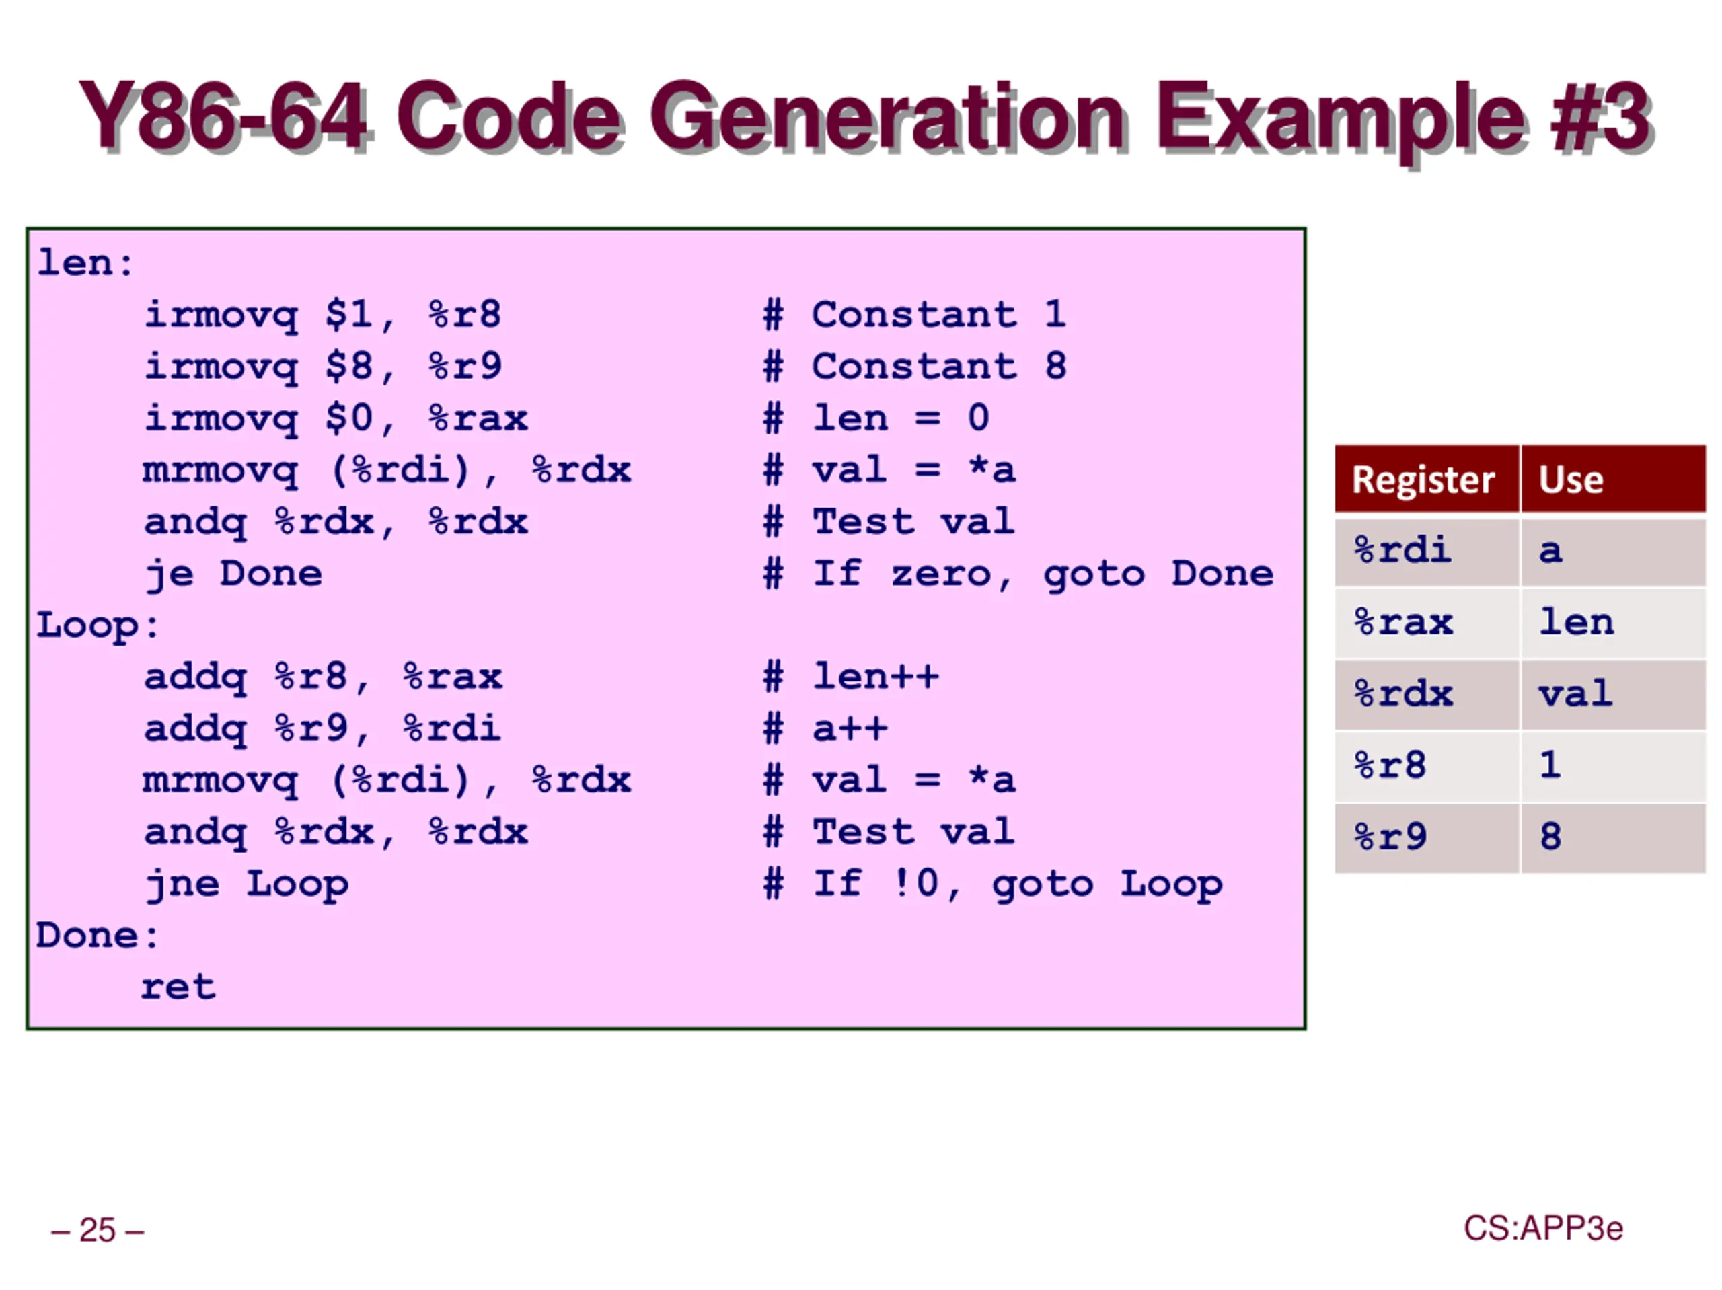
Task: Select the line 'irmovq $8, %r9'
Action: pos(322,367)
